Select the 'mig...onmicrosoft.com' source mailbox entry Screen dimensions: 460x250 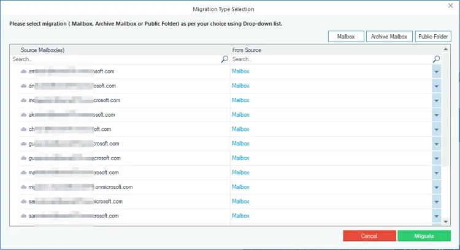(x=80, y=187)
